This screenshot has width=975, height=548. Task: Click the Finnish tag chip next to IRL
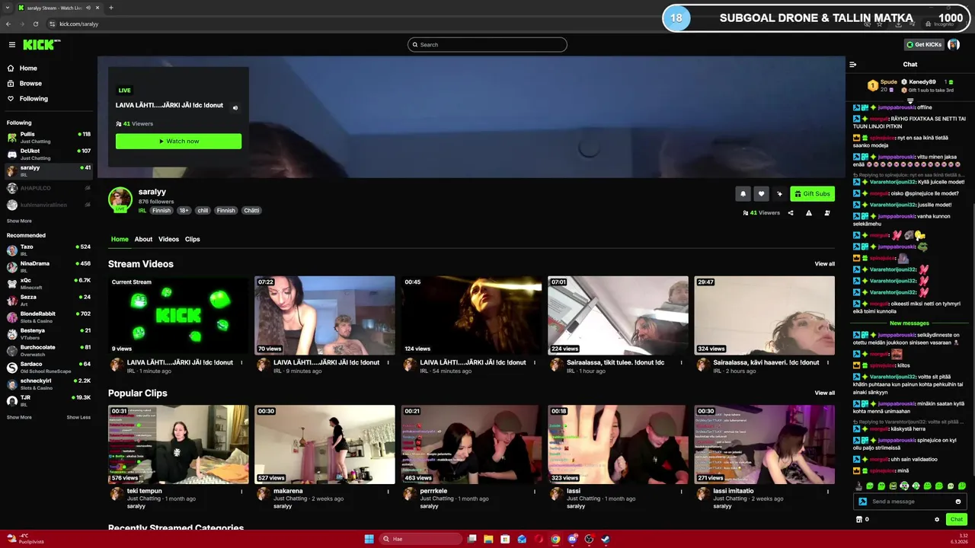pyautogui.click(x=161, y=211)
